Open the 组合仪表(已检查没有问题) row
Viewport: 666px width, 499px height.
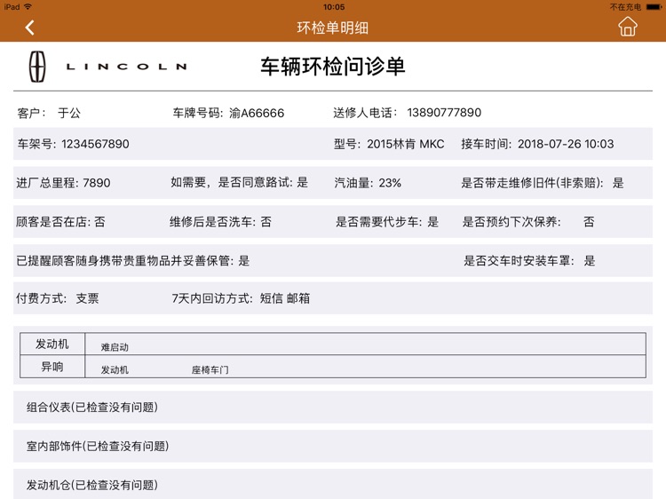tap(333, 408)
